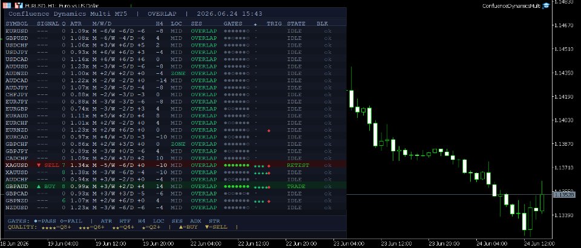Screen dimensions: 581x248
Task: Click the red table grid icon beside the chart title
Action: [6, 5]
